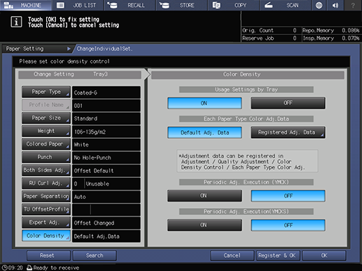Enable Periodic Adj. Execution (YMCK) ON
The image size is (362, 271).
pyautogui.click(x=204, y=195)
